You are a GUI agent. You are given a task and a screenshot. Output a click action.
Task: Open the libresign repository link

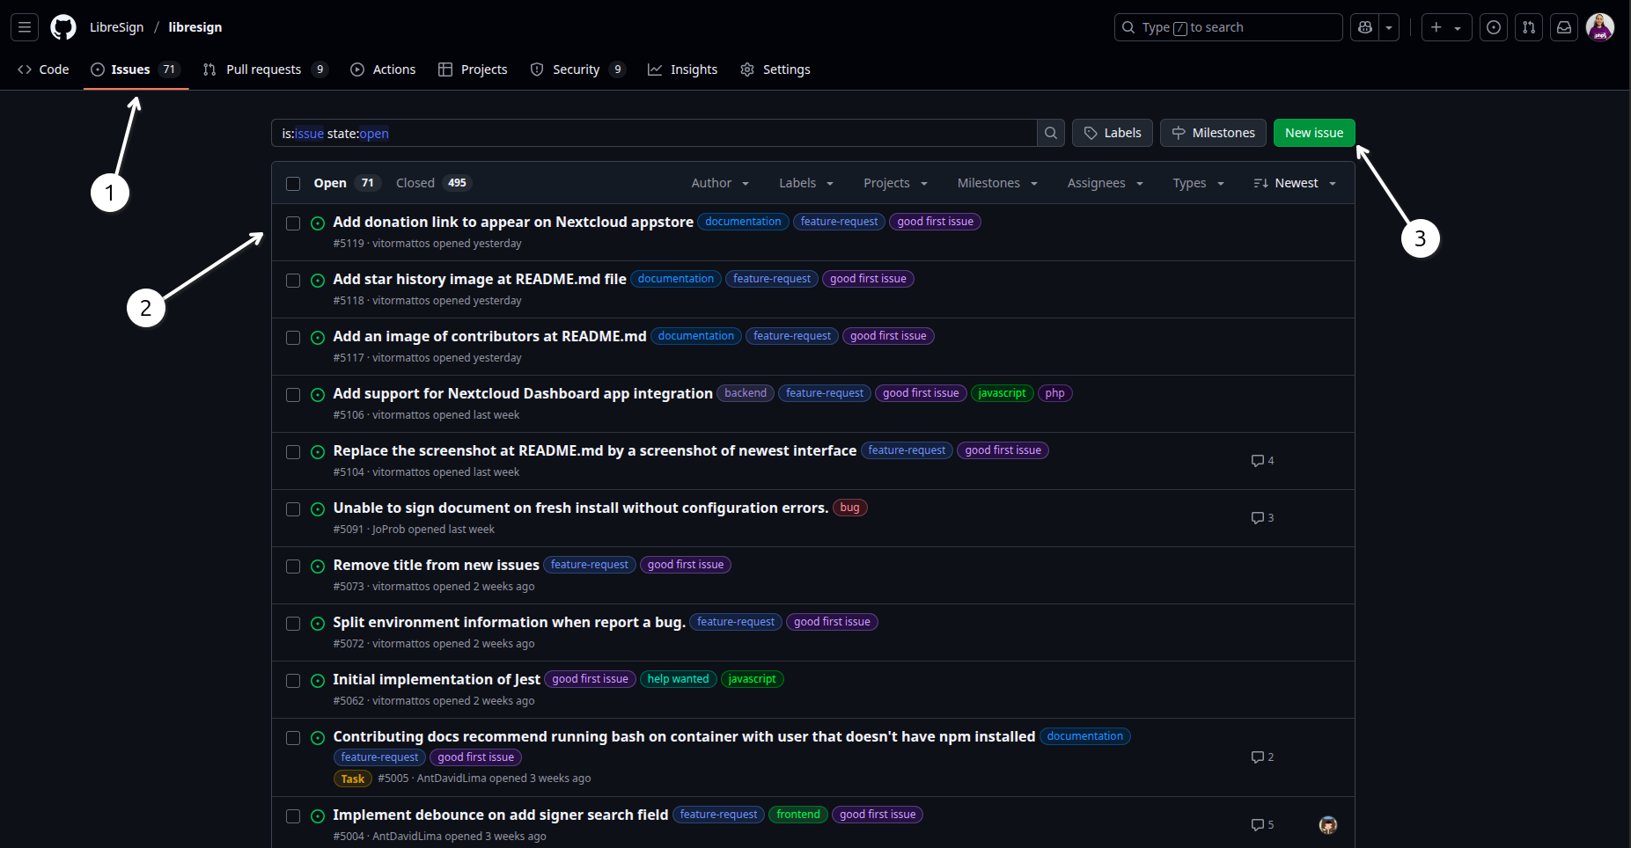click(195, 27)
